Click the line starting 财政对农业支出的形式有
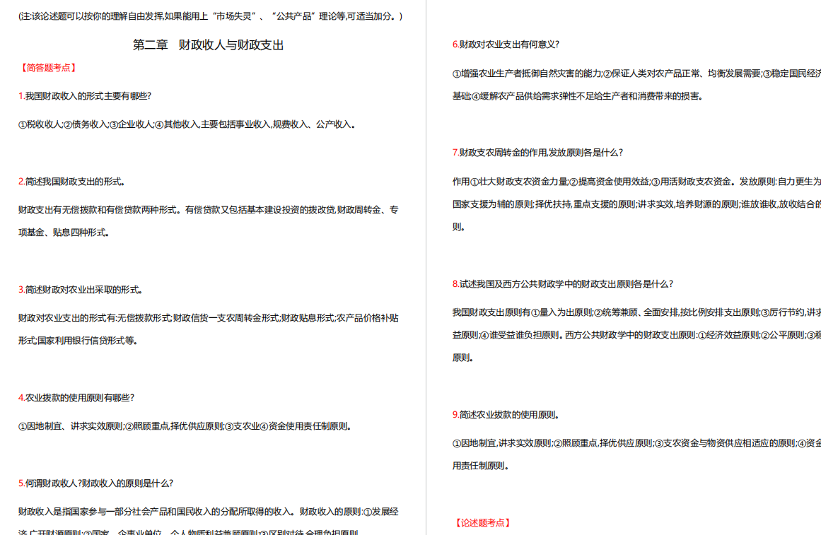The image size is (821, 535). pos(209,318)
